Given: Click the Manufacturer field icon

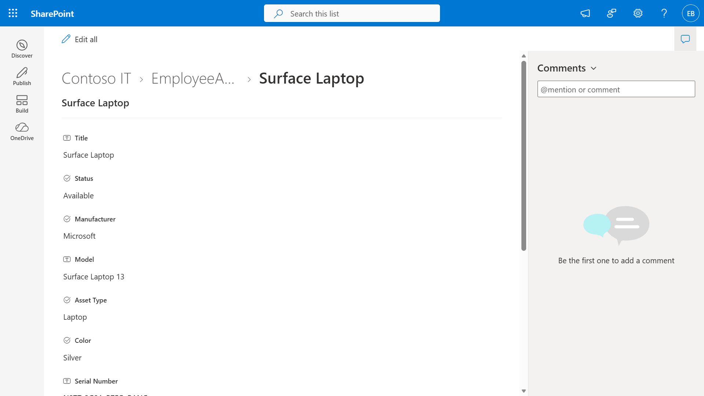Looking at the screenshot, I should pyautogui.click(x=67, y=219).
